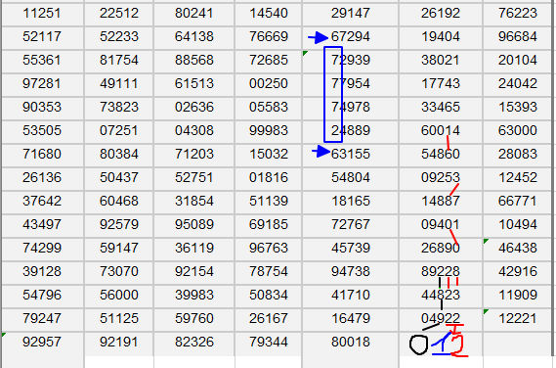Select cell 24042

[x=517, y=84]
